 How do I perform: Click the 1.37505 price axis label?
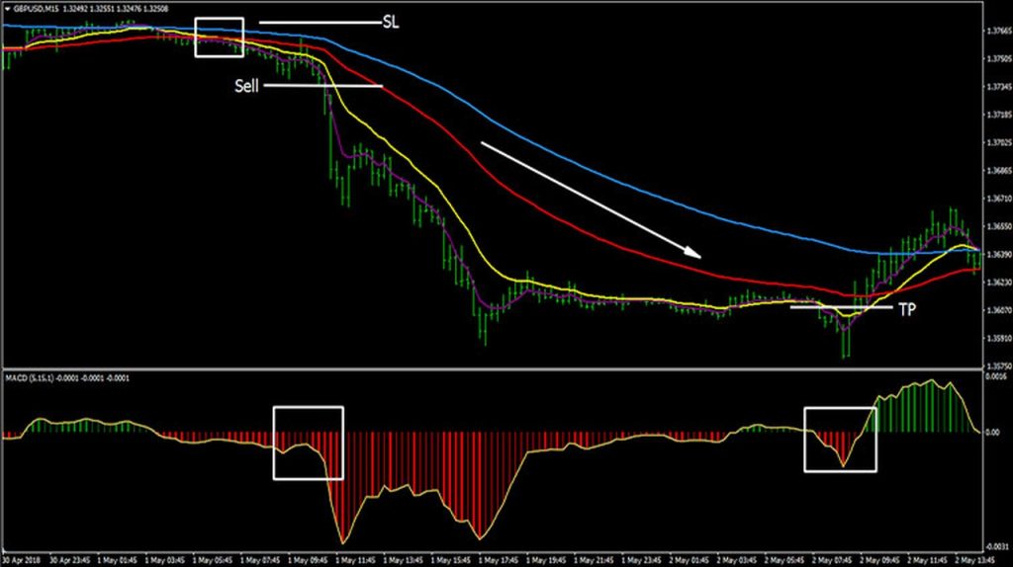pyautogui.click(x=998, y=58)
